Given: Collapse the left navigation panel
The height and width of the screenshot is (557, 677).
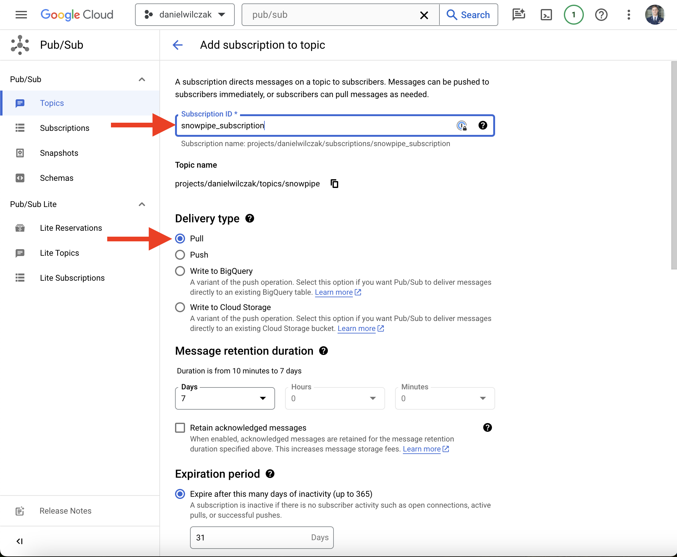Looking at the screenshot, I should 20,541.
